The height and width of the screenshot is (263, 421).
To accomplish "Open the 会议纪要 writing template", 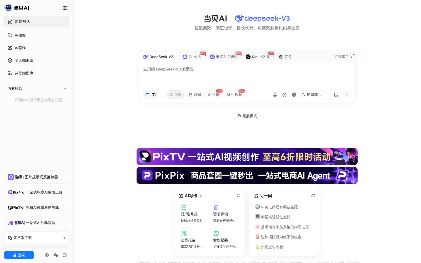I will [x=225, y=240].
